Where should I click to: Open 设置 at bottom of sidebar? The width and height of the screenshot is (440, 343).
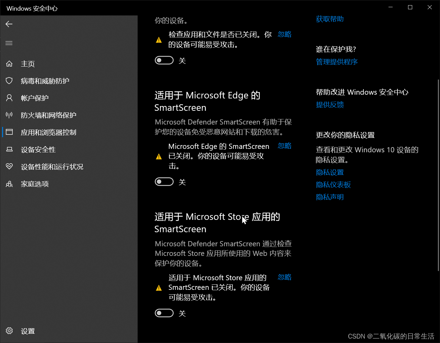pyautogui.click(x=28, y=331)
